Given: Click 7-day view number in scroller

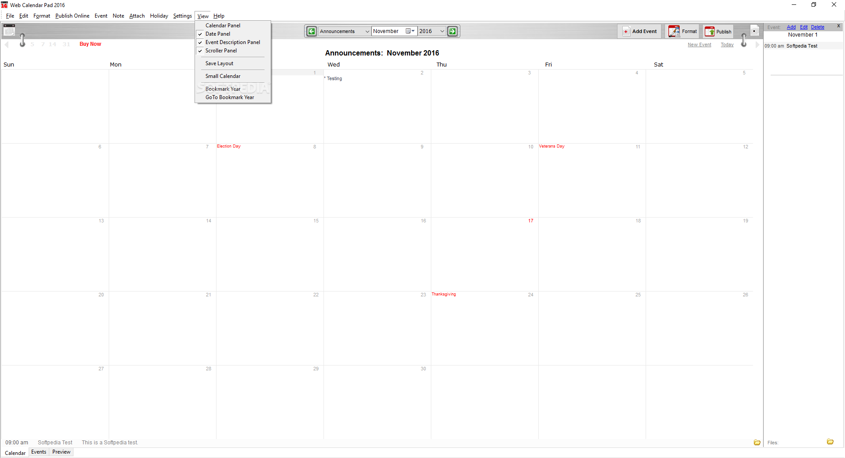Looking at the screenshot, I should point(43,44).
